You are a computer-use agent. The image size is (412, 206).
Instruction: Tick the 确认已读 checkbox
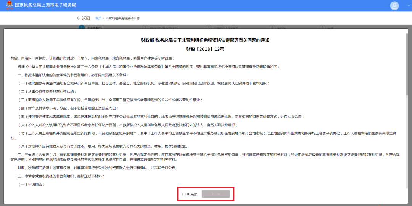tap(184, 194)
